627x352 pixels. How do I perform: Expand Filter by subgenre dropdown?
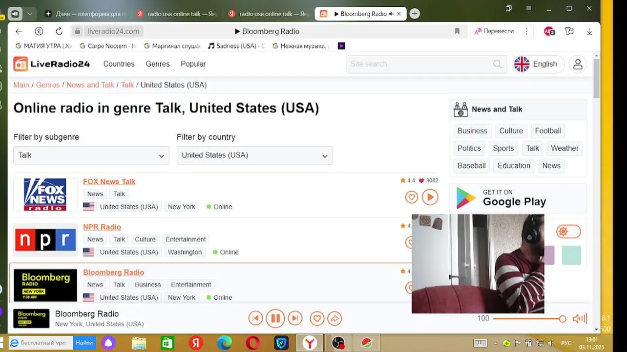pos(91,155)
